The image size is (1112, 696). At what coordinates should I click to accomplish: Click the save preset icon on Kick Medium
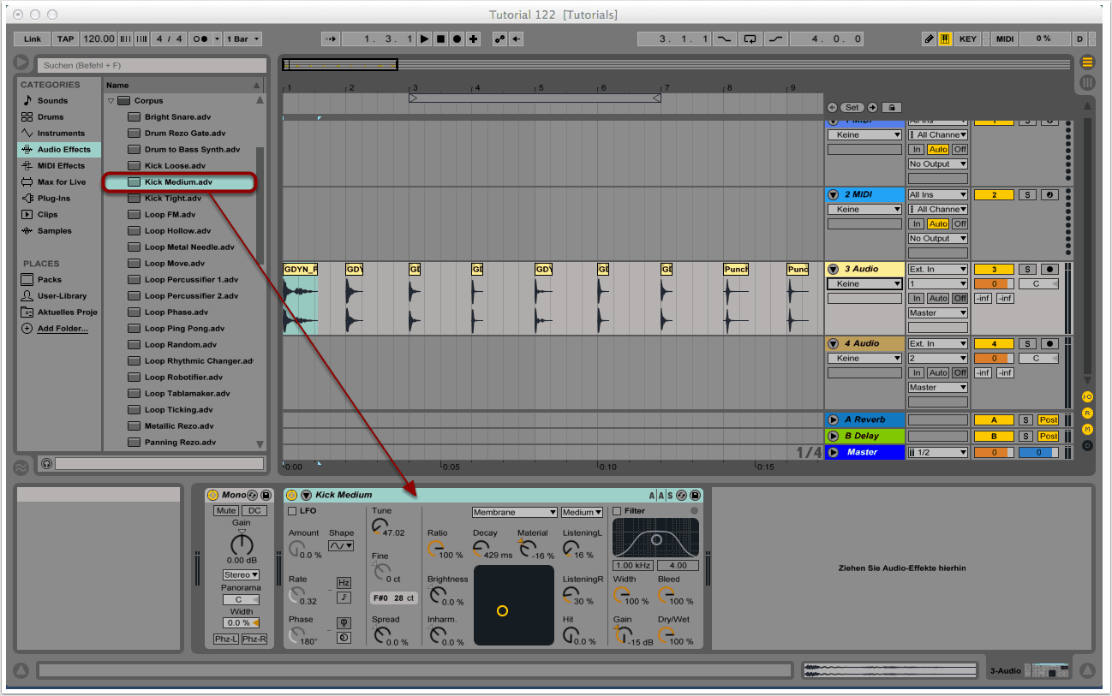[695, 495]
